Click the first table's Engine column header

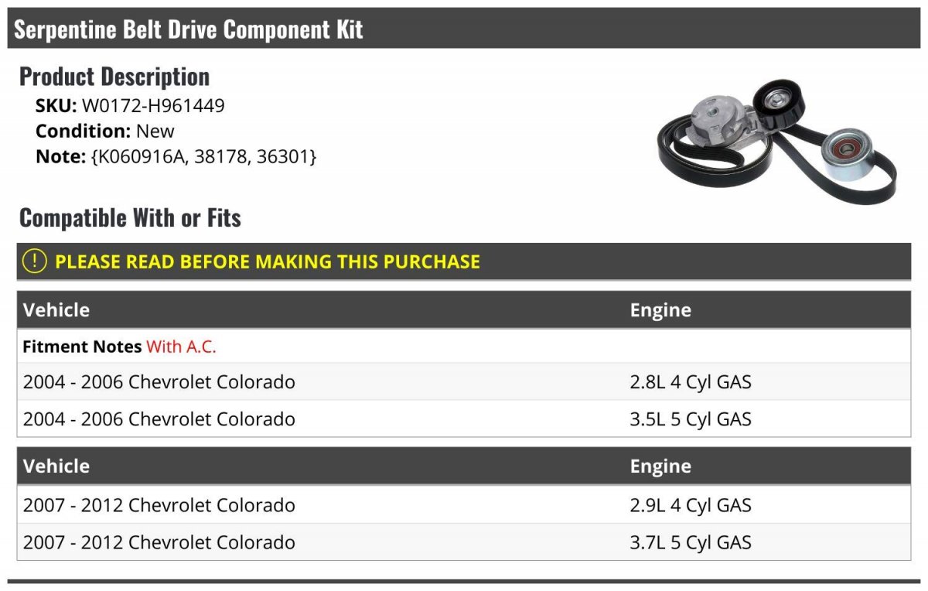tap(660, 310)
